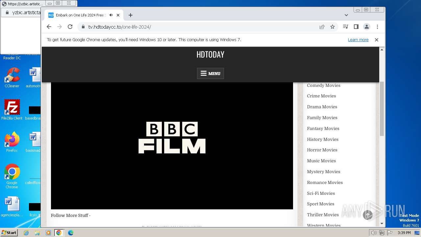
Task: Open History Movies category
Action: [x=323, y=139]
